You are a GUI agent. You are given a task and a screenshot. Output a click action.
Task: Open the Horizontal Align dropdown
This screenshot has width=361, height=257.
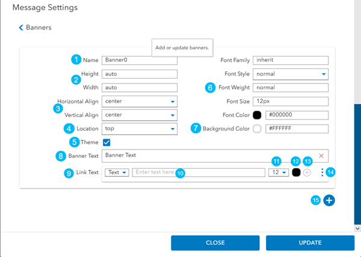pos(140,101)
